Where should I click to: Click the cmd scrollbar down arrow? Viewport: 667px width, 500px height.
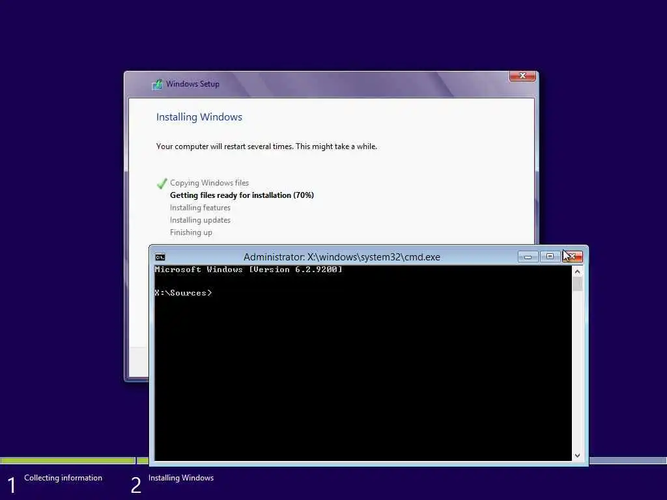(x=577, y=455)
